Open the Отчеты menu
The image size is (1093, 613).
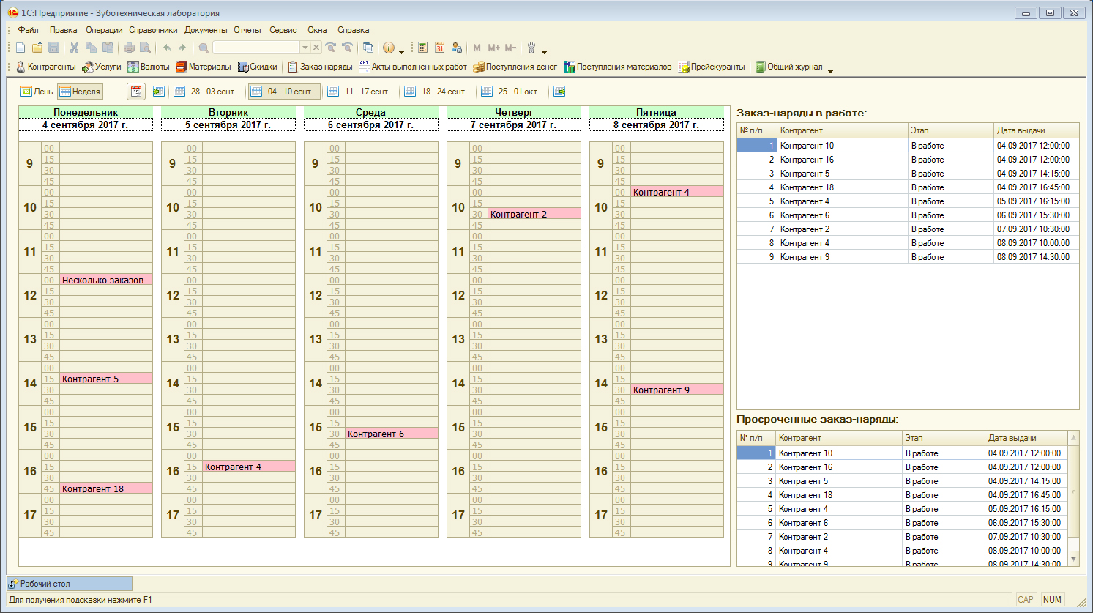click(247, 30)
